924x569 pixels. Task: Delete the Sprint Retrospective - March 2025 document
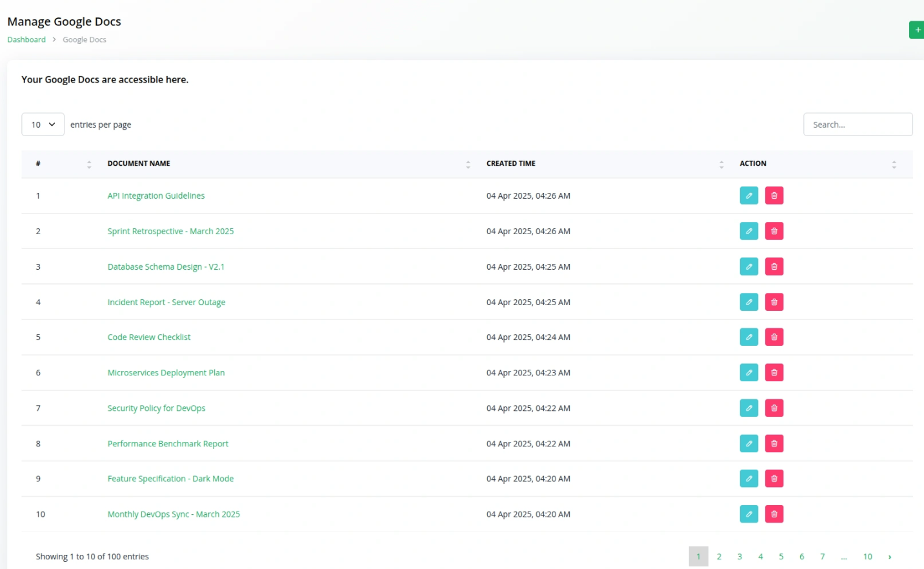774,231
